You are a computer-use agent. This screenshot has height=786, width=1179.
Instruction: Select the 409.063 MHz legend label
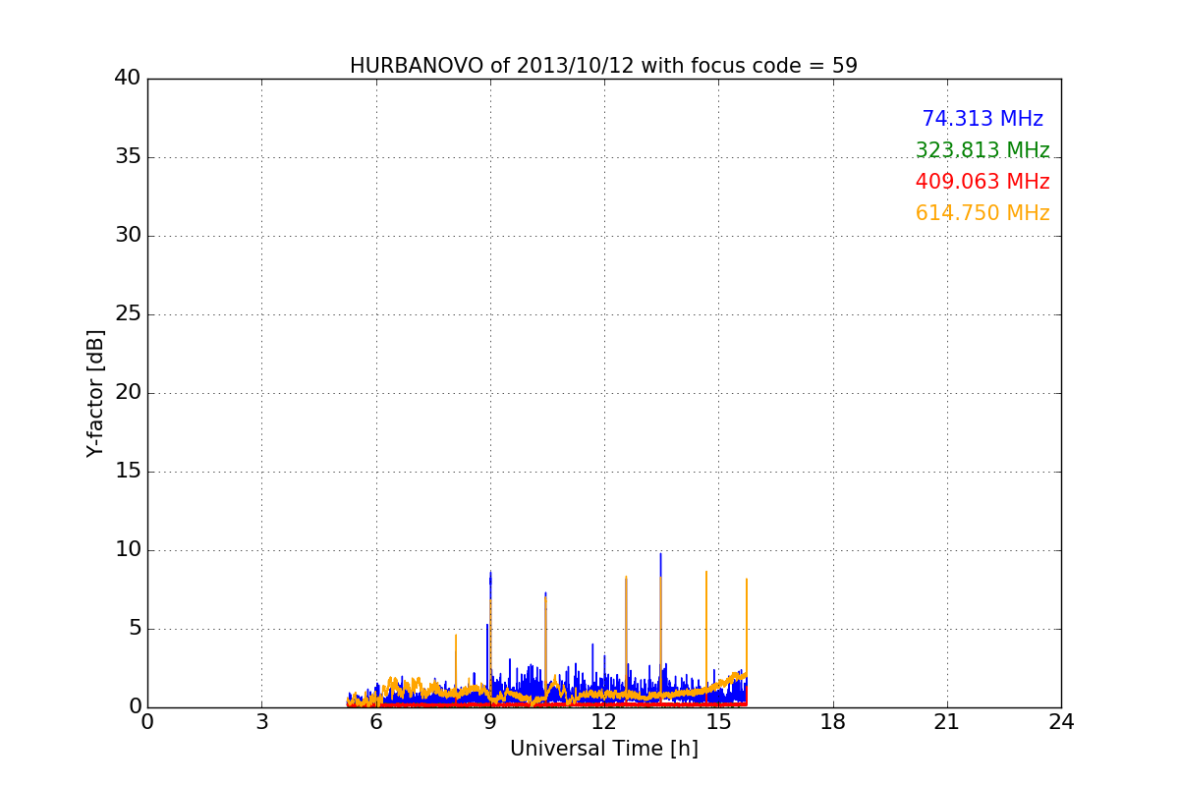982,182
